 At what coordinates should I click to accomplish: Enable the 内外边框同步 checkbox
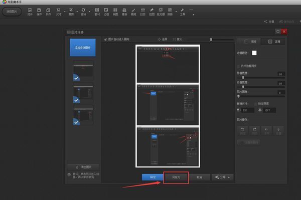[238, 66]
